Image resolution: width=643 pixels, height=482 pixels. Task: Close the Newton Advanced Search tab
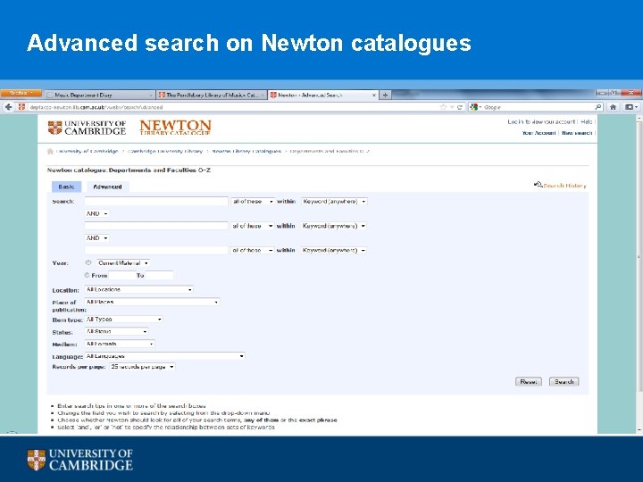point(374,96)
